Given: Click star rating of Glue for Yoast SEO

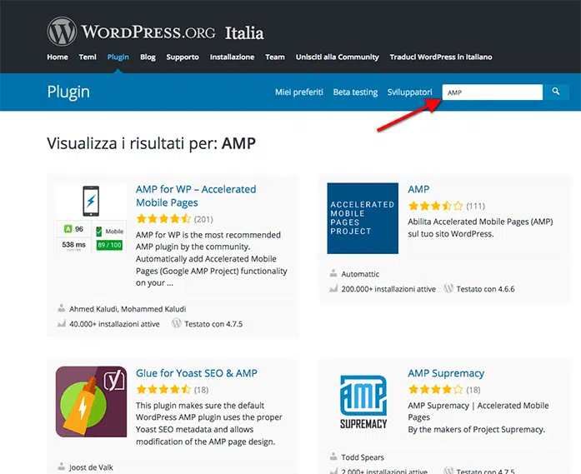Looking at the screenshot, I should click(x=163, y=389).
